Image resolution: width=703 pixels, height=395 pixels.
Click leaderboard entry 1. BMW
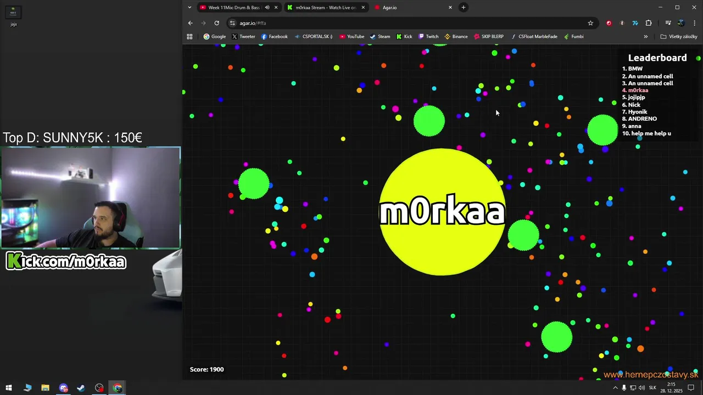[632, 69]
